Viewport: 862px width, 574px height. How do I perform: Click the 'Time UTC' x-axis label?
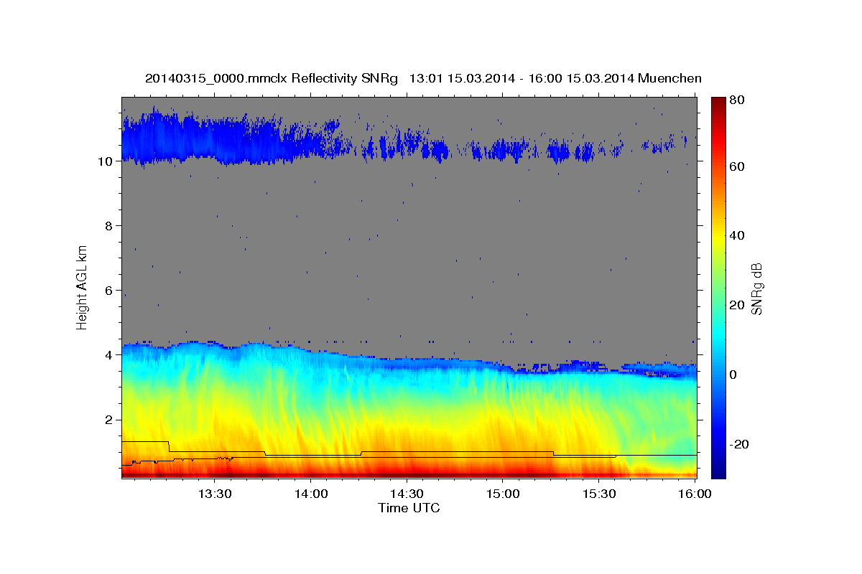coord(409,508)
